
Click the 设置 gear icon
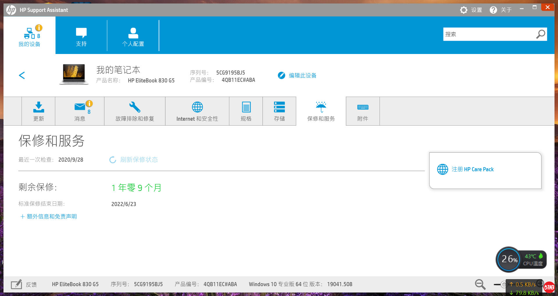[x=464, y=10]
